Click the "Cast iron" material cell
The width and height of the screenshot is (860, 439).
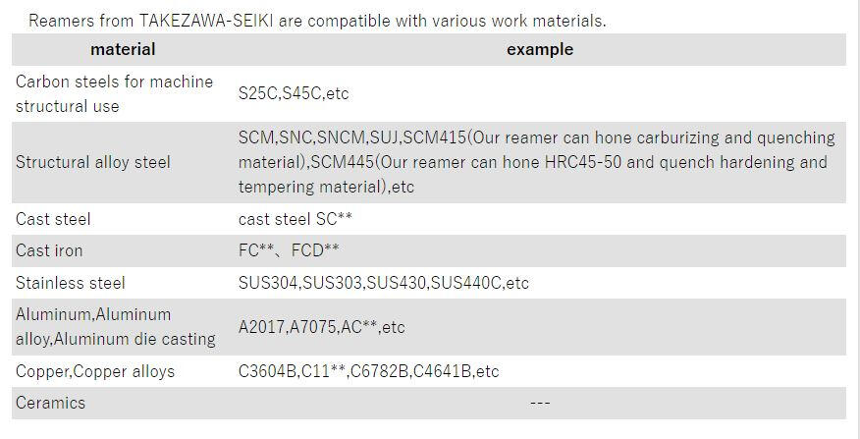(49, 250)
